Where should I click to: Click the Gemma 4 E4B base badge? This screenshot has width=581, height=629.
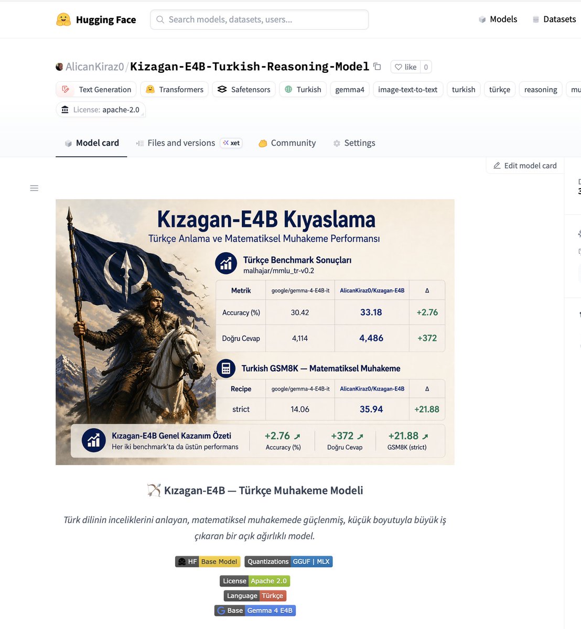(x=270, y=610)
